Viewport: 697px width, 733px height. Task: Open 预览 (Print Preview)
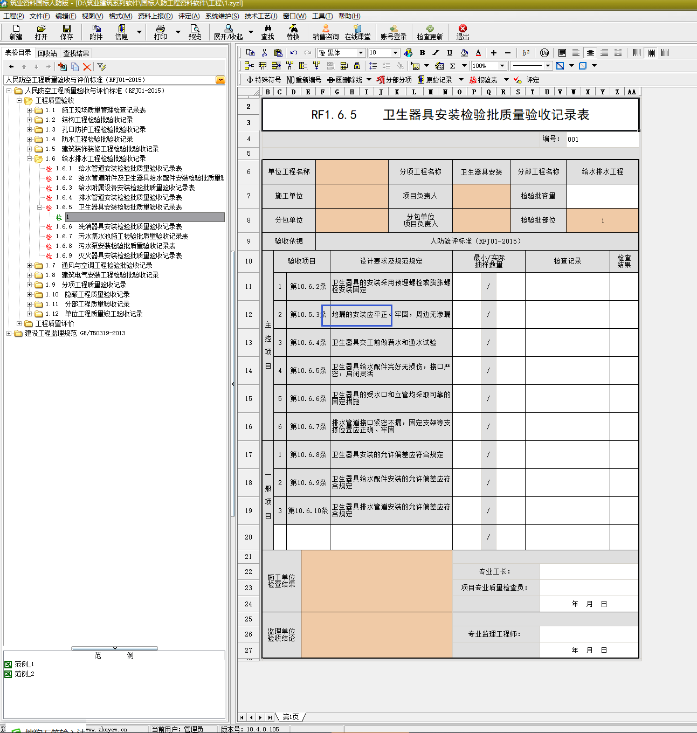195,32
